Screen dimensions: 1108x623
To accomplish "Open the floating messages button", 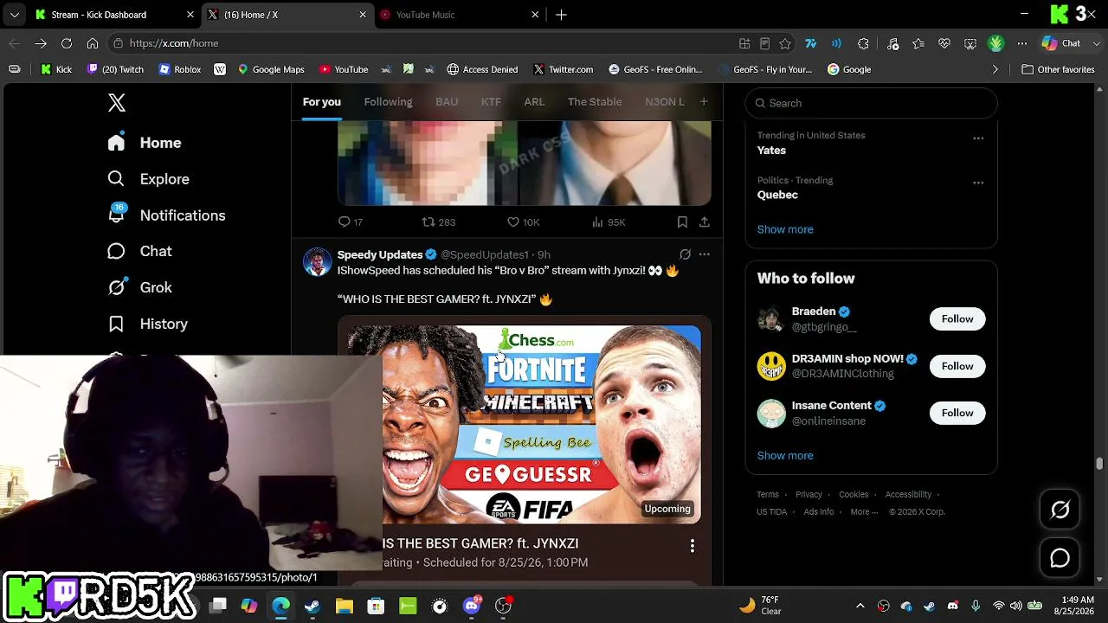I will [x=1060, y=558].
